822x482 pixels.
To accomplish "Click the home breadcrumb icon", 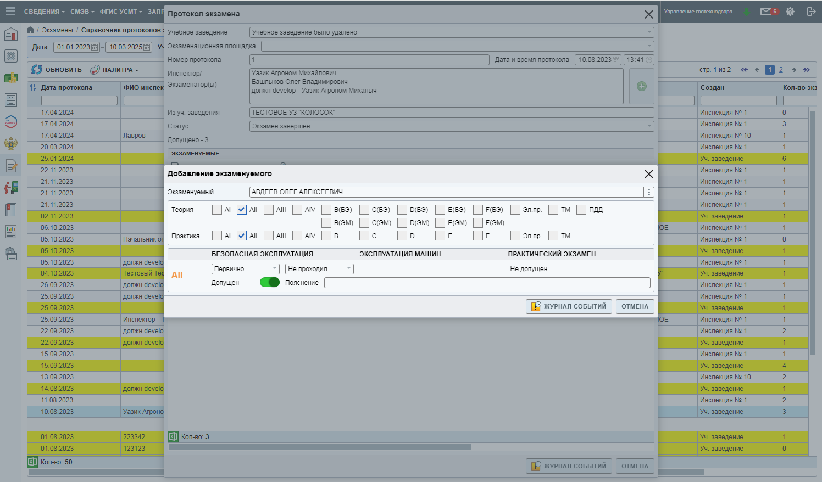I will tap(30, 30).
